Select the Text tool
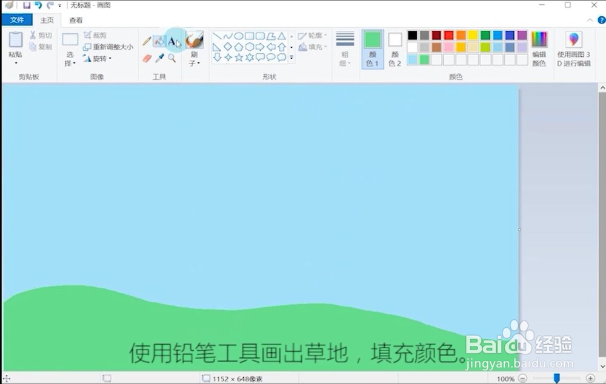606x384 pixels. (173, 41)
